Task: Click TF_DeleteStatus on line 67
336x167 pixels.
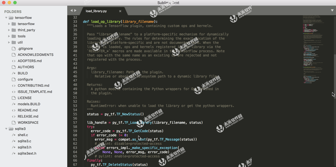Action: (x=117, y=165)
